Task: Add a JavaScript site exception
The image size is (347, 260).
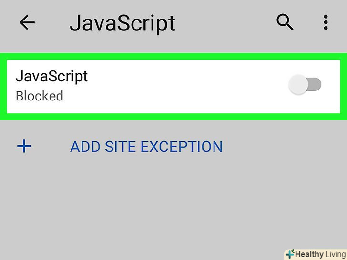Action: pyautogui.click(x=146, y=147)
